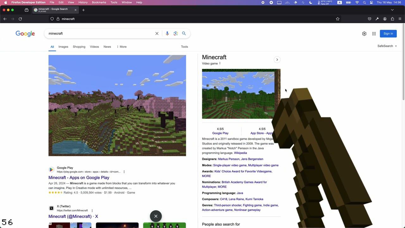Open the knowledge panel forest screenshot

[241, 94]
